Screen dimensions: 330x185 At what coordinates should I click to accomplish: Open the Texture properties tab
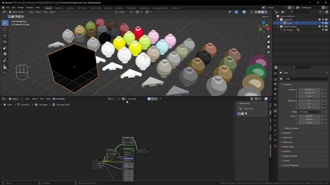point(275,146)
